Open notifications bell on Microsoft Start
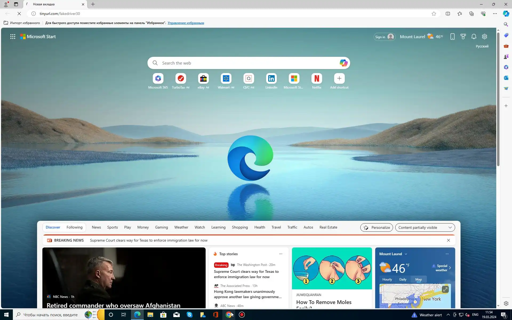The height and width of the screenshot is (320, 512). click(x=474, y=37)
